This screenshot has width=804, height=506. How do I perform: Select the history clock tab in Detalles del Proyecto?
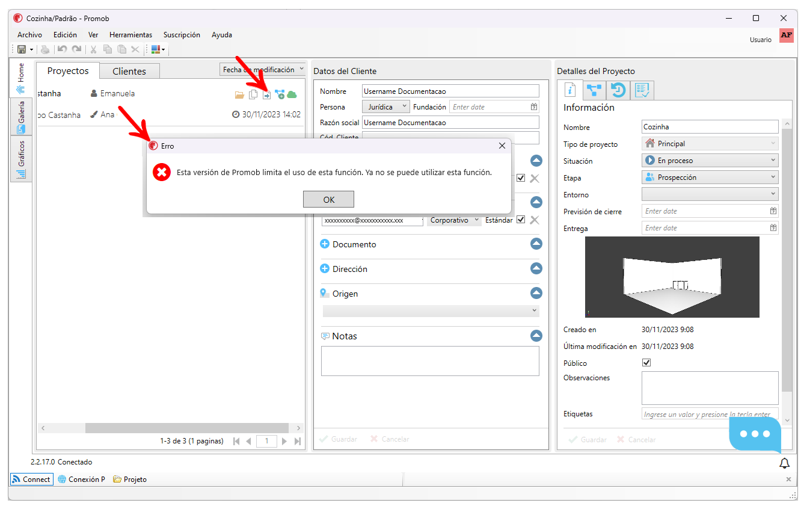tap(619, 90)
